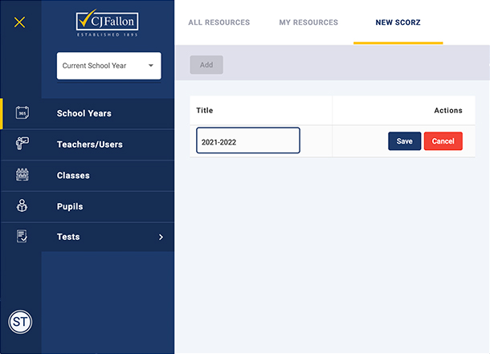Expand the Tests submenu chevron
The height and width of the screenshot is (354, 490).
click(x=161, y=237)
